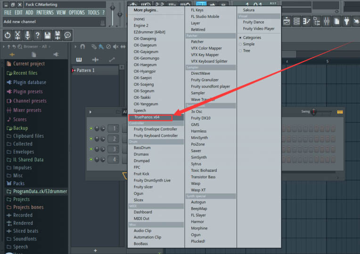Viewport: 360px width, 254px height.
Task: Choose TruePianos x64 from plugin list
Action: (x=150, y=118)
